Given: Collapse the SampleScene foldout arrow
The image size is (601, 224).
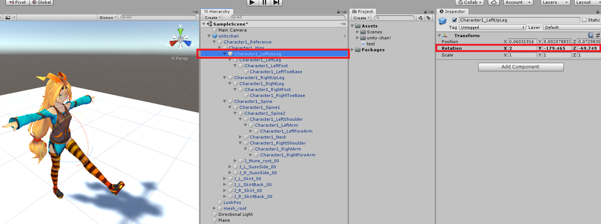Looking at the screenshot, I should [204, 24].
